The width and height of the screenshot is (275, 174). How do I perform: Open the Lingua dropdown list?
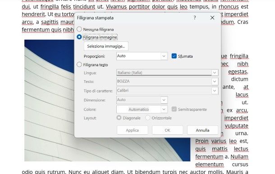coord(215,73)
